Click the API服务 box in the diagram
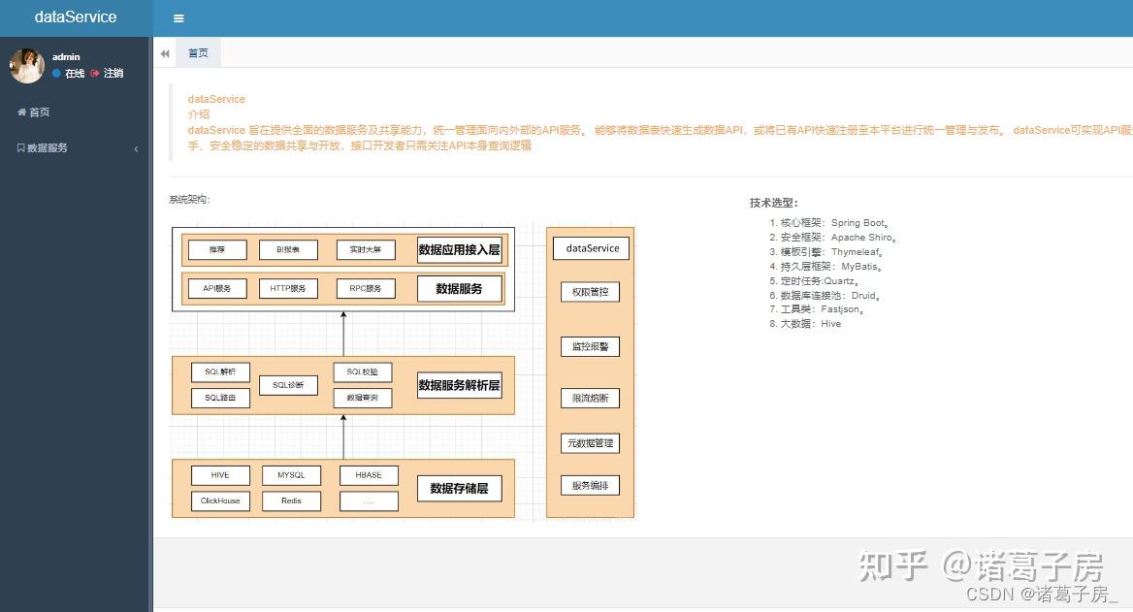Viewport: 1133px width, 612px height. click(217, 287)
